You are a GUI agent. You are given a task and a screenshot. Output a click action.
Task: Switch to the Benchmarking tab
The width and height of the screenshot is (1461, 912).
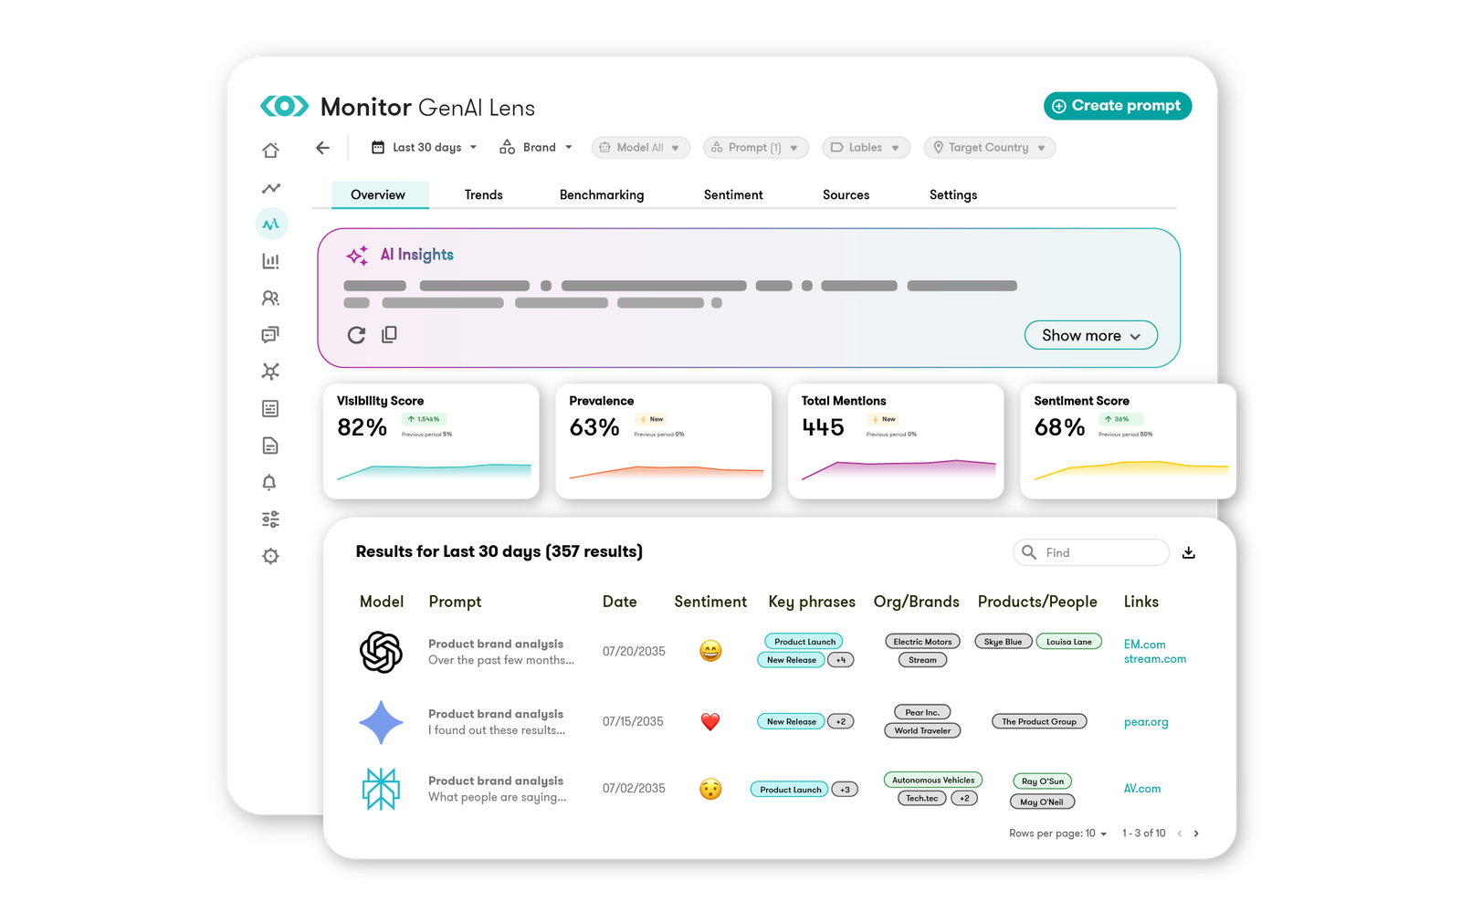point(602,194)
